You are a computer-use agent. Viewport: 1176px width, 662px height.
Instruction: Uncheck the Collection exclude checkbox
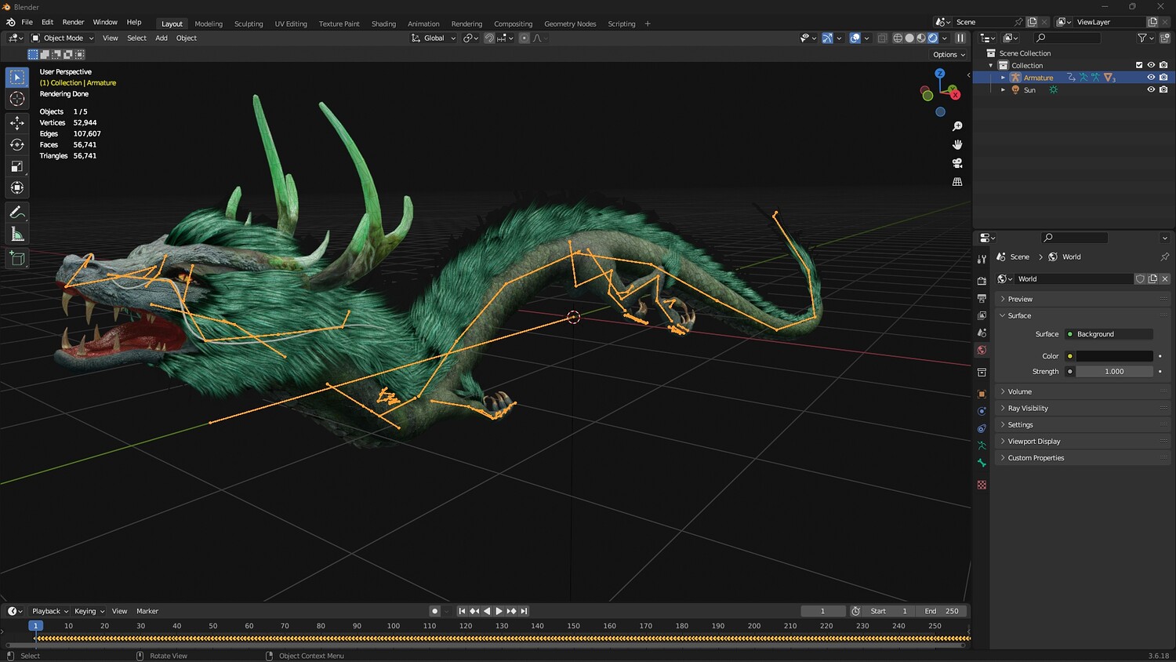pyautogui.click(x=1139, y=65)
